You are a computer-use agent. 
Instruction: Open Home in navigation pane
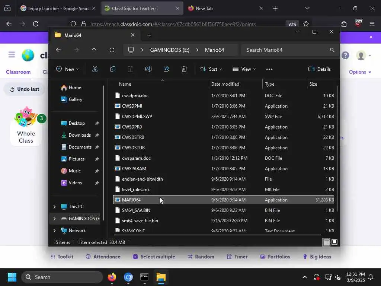click(x=75, y=87)
